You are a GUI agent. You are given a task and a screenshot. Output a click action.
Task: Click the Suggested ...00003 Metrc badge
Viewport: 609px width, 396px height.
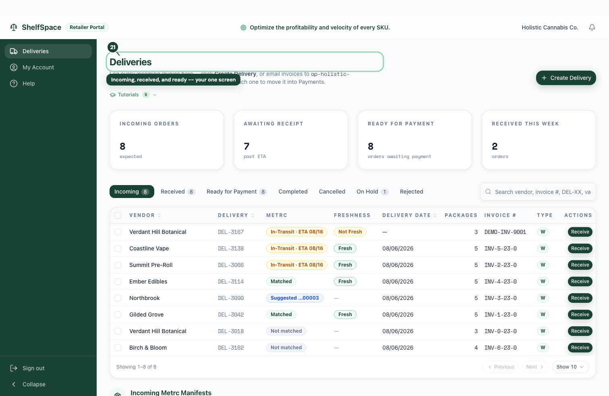(295, 298)
